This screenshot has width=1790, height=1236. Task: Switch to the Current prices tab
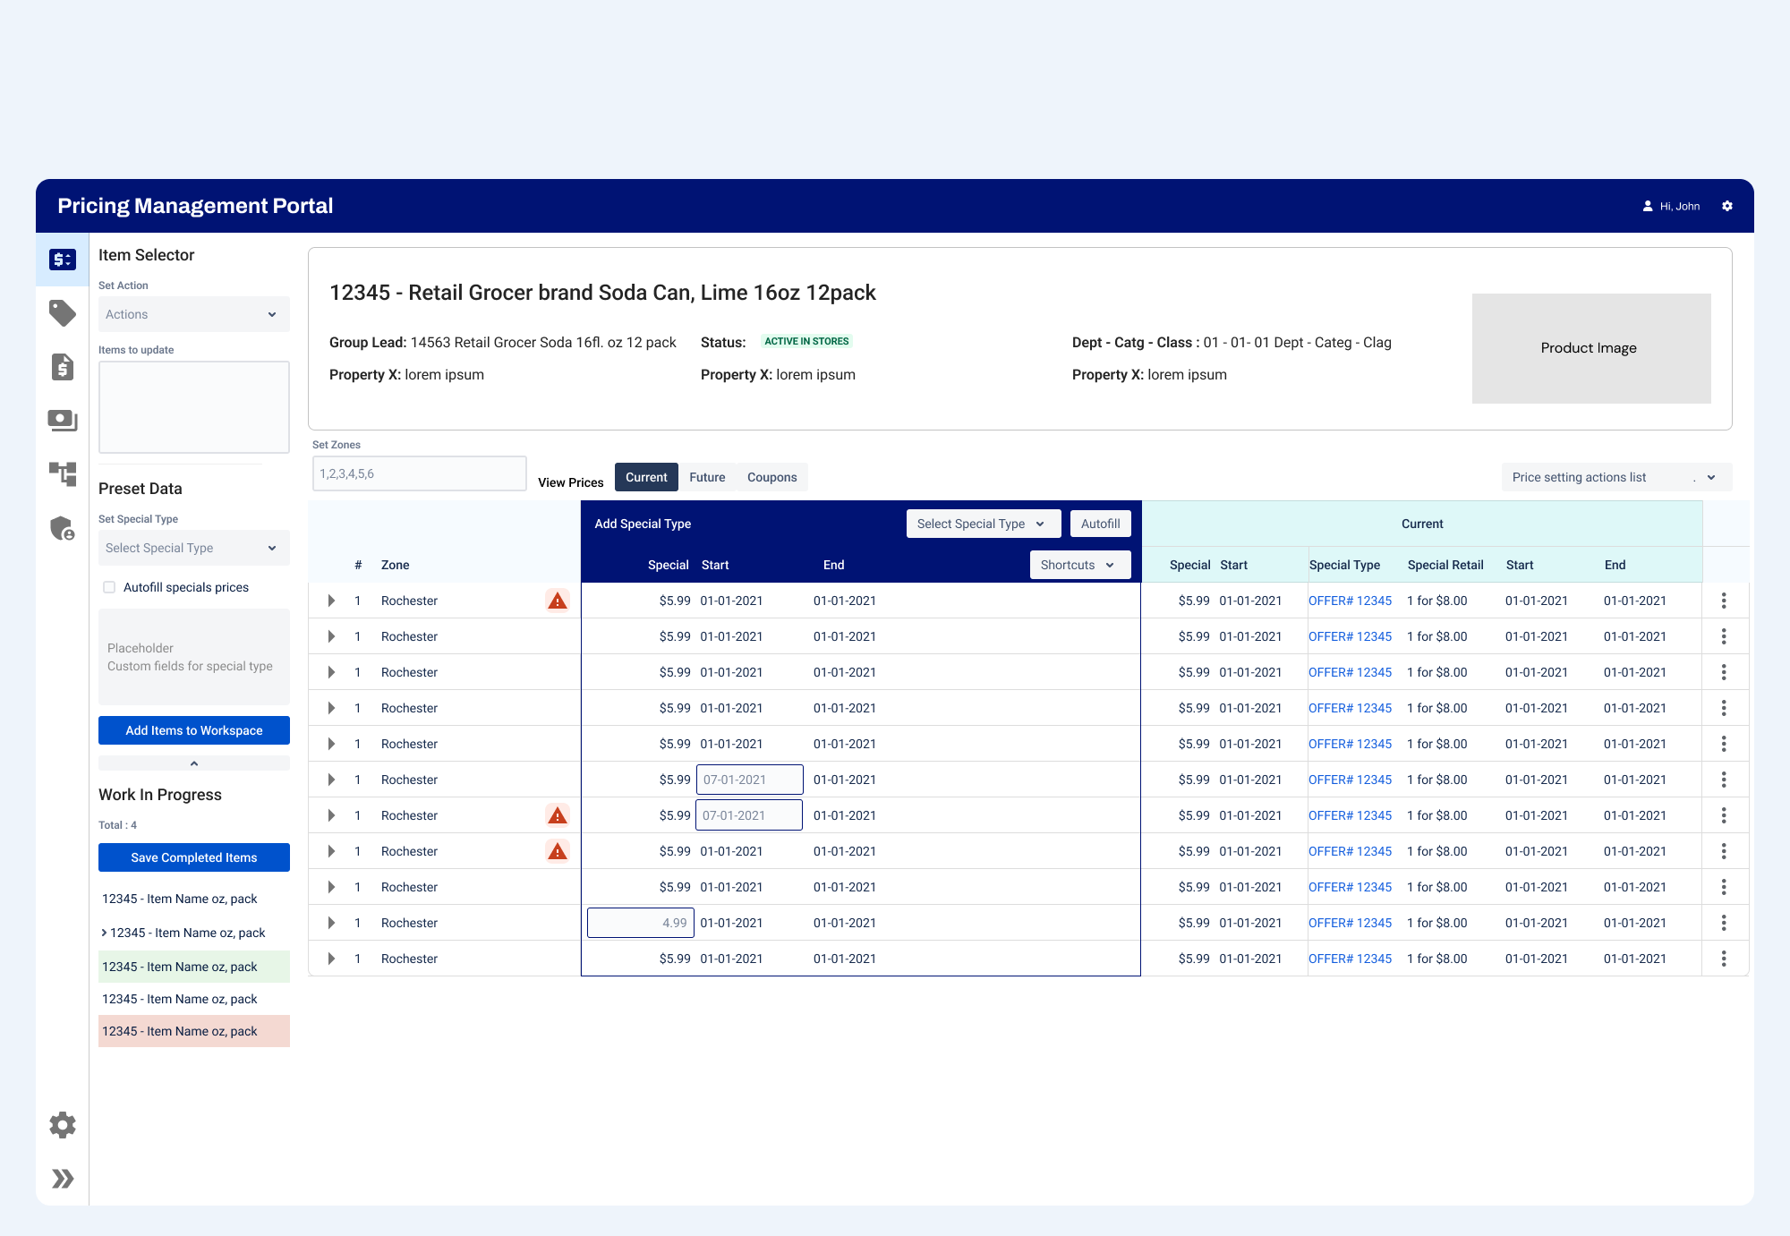tap(646, 477)
